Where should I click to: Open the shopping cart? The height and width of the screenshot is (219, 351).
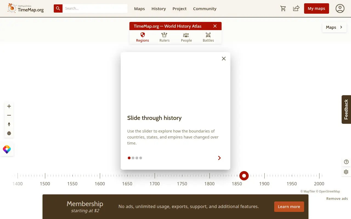pos(283,8)
